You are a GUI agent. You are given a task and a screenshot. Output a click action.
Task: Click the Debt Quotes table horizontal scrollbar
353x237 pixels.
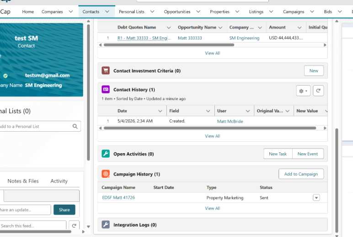[169, 45]
